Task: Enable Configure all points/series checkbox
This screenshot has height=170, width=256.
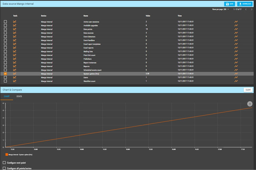Action: (x=4, y=168)
